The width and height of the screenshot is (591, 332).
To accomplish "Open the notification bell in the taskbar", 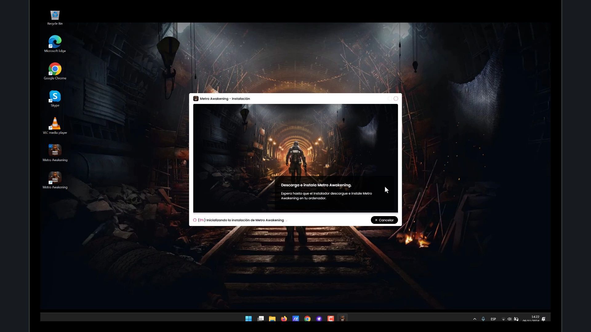I will click(544, 319).
